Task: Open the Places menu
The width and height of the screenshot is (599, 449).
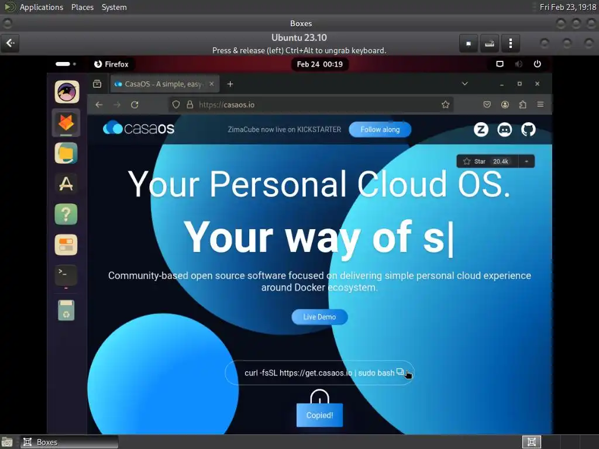Action: 82,7
